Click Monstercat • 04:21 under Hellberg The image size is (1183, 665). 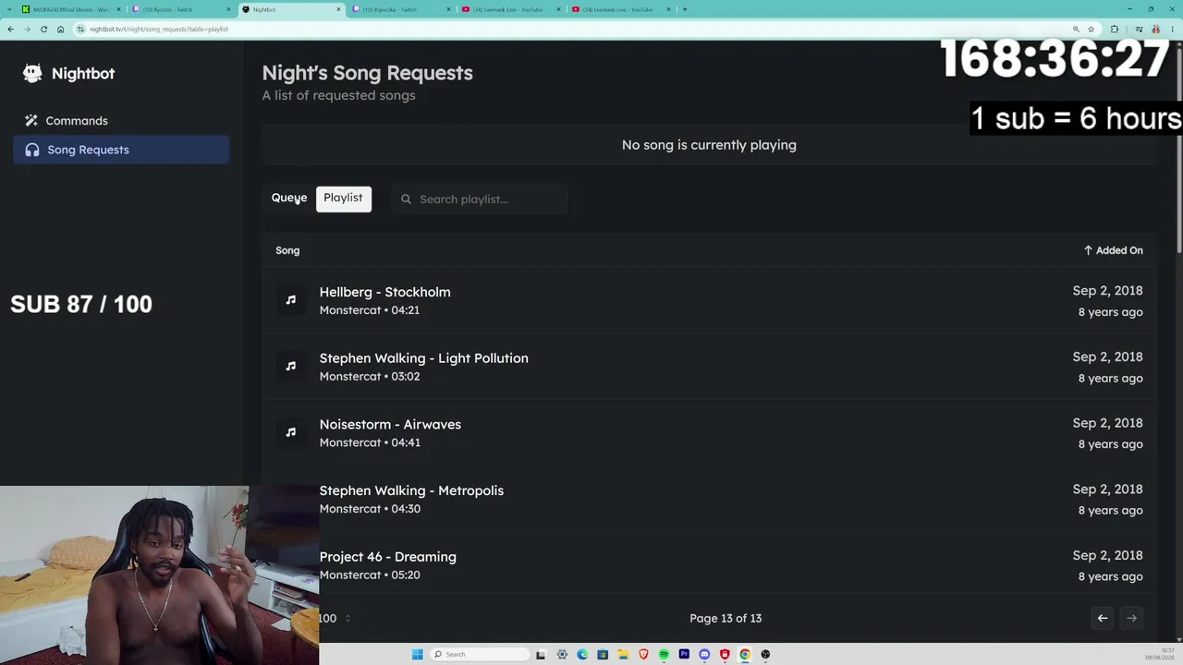click(x=370, y=310)
